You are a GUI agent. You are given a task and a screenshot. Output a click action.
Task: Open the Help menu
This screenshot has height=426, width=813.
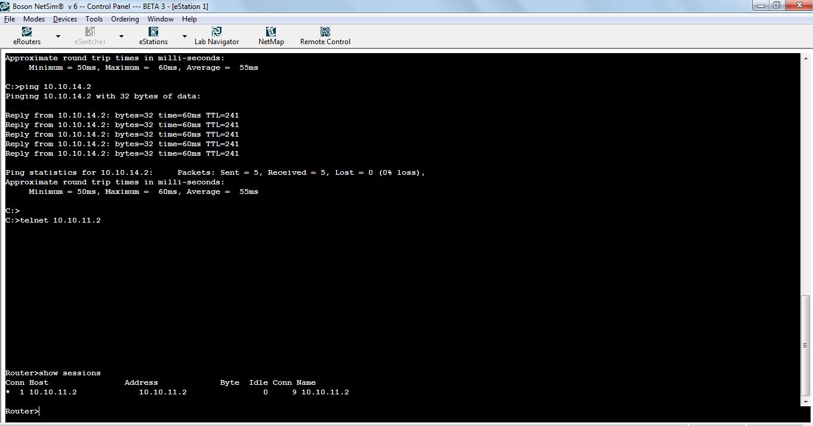pyautogui.click(x=189, y=18)
